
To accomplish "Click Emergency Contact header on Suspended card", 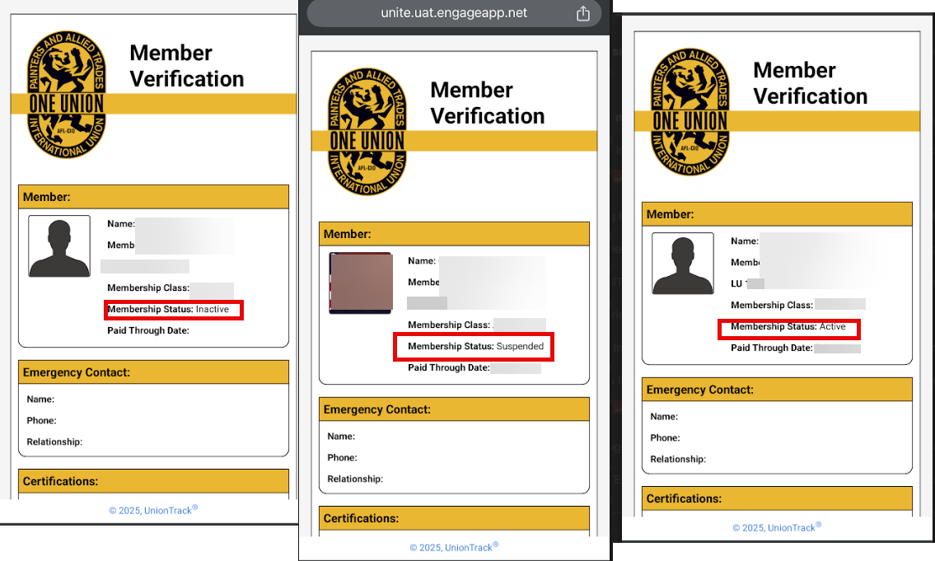I will click(454, 409).
